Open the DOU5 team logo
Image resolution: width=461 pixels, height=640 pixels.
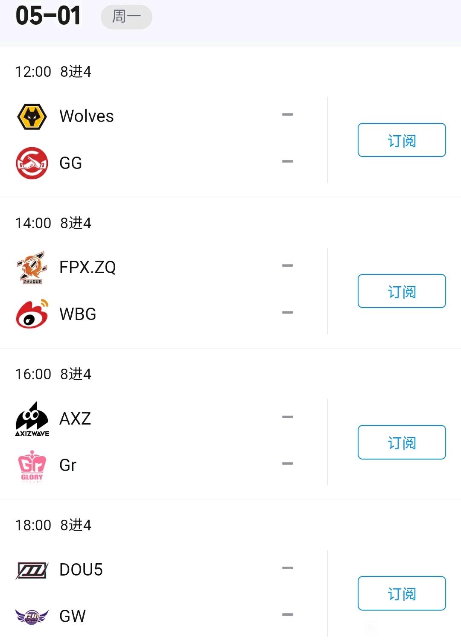[32, 570]
